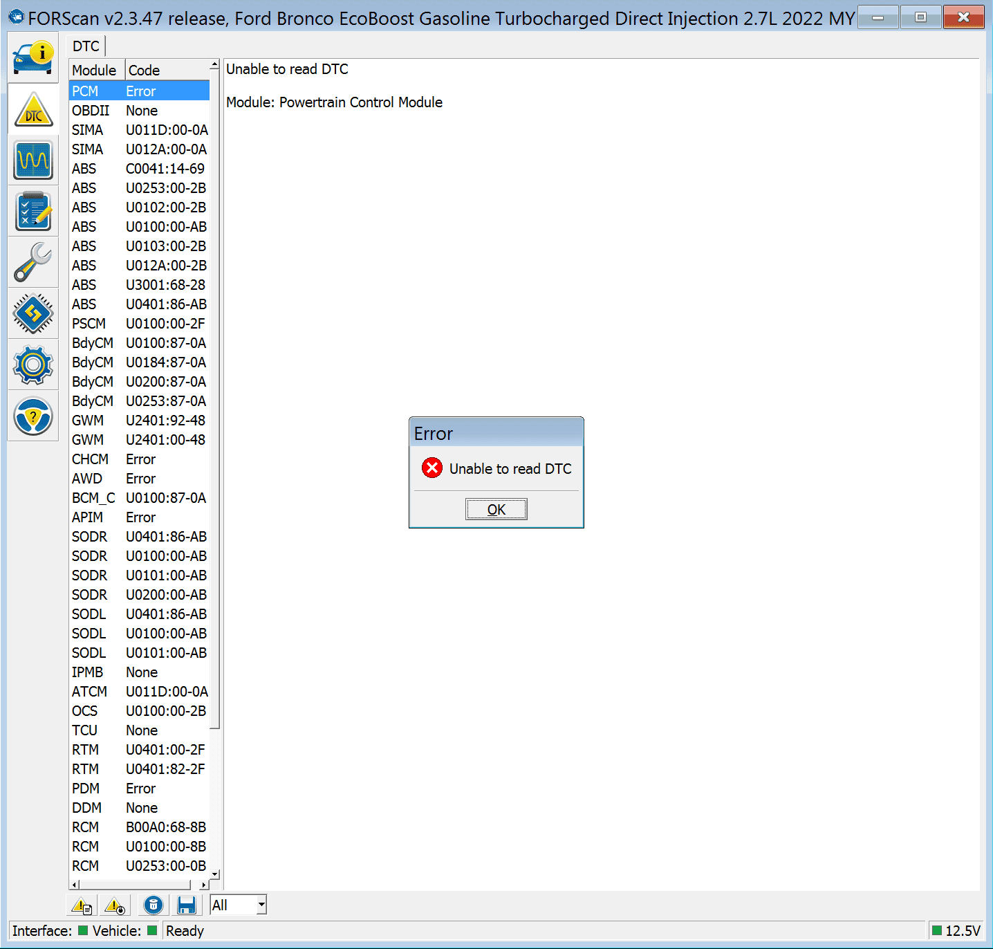
Task: Select the RTM U0401:82-2F row
Action: pos(139,769)
